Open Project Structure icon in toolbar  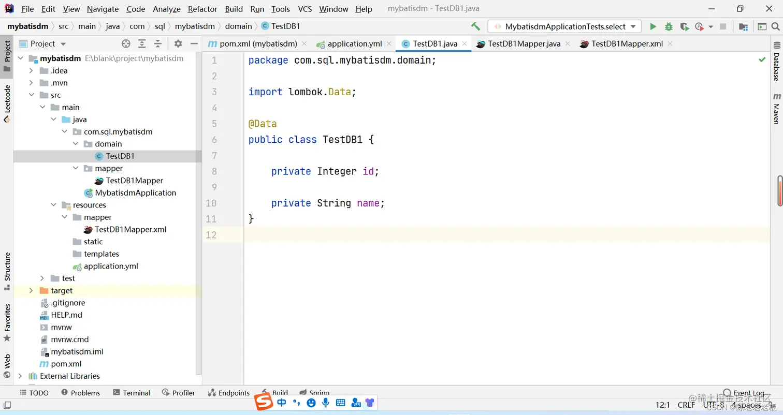coord(743,26)
